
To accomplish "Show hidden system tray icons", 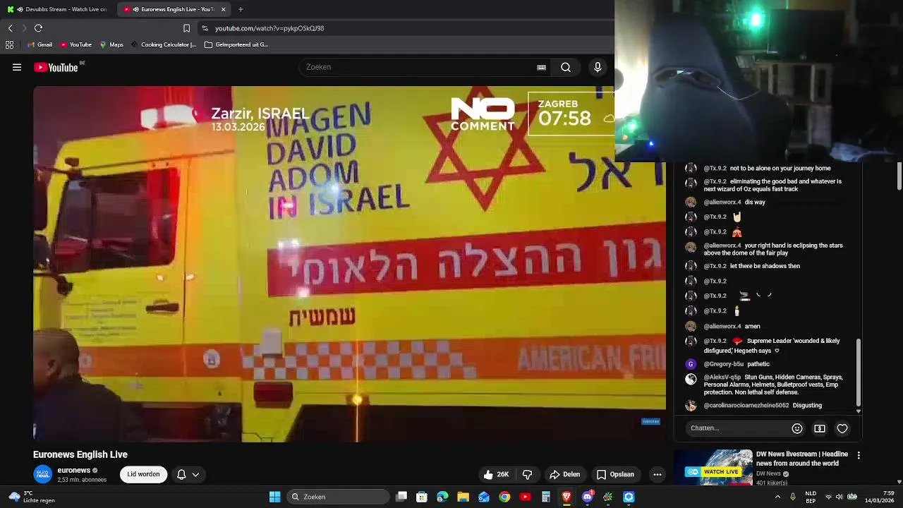I will click(x=777, y=497).
